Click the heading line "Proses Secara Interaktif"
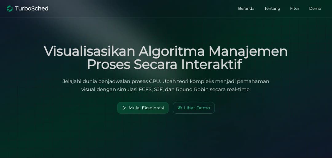 point(164,65)
